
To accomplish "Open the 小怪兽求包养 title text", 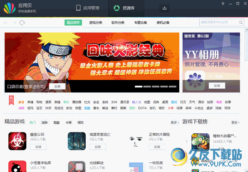I will coord(40,163).
